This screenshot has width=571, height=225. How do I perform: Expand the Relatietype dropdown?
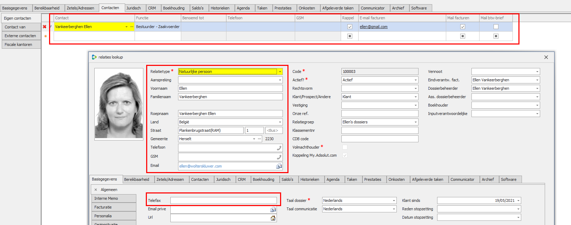280,71
